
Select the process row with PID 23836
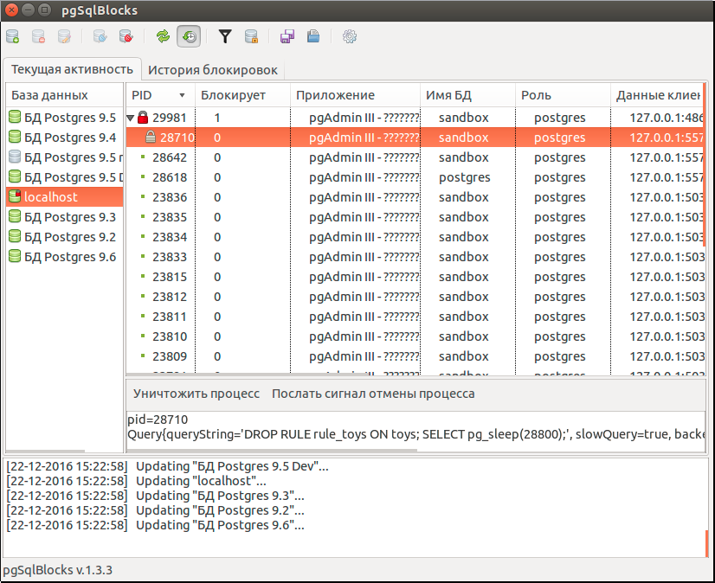pos(415,197)
